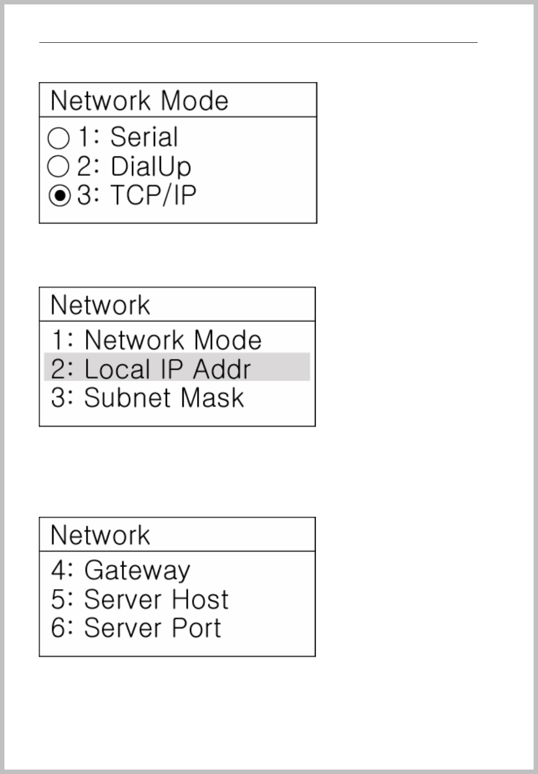Click the selected TCP/IP radio button
538x774 pixels.
coord(59,196)
